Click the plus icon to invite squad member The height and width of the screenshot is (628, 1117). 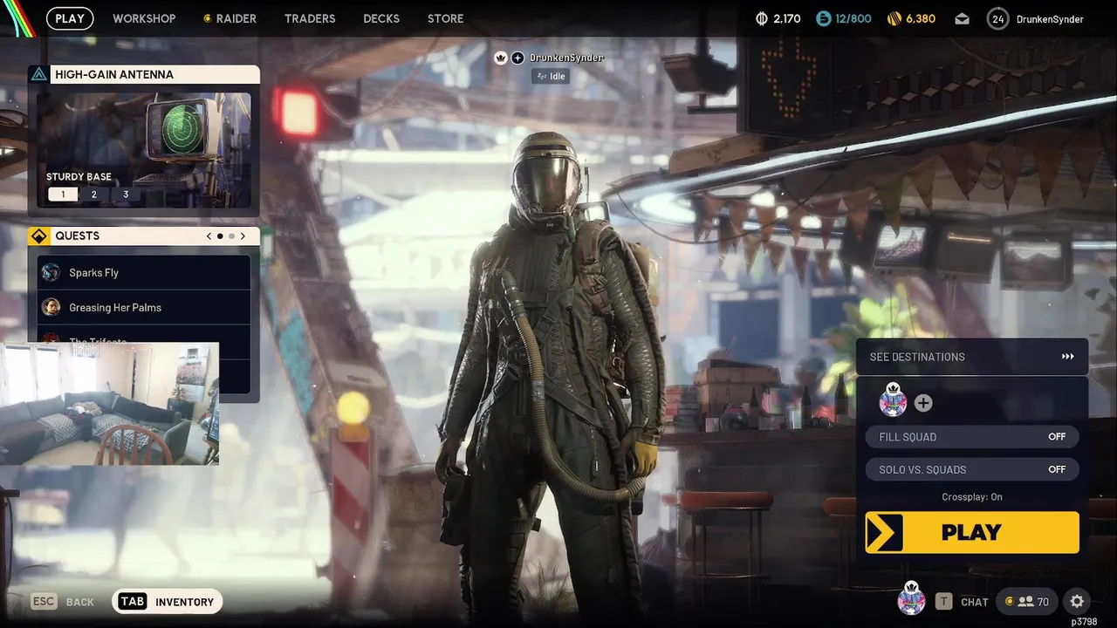point(923,403)
